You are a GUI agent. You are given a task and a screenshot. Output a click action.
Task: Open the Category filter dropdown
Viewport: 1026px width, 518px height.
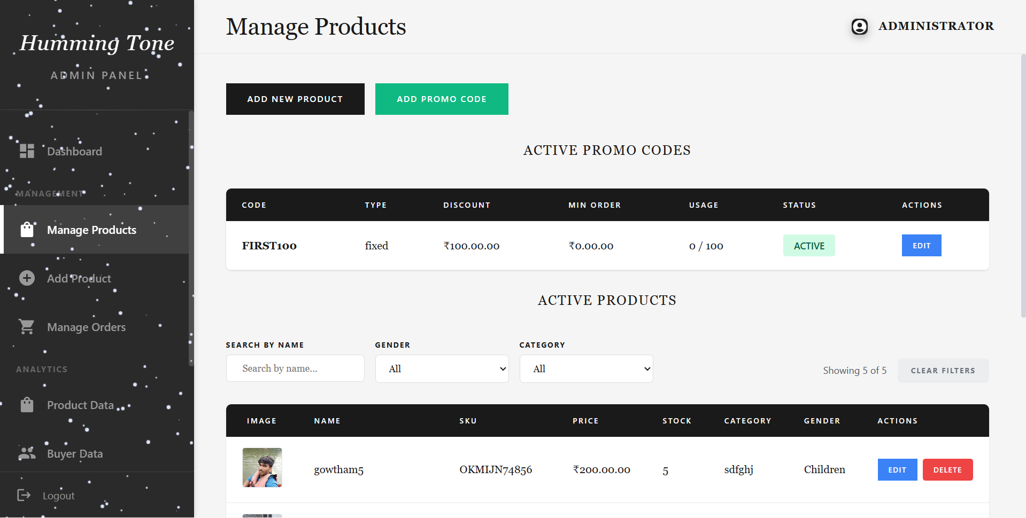[586, 369]
